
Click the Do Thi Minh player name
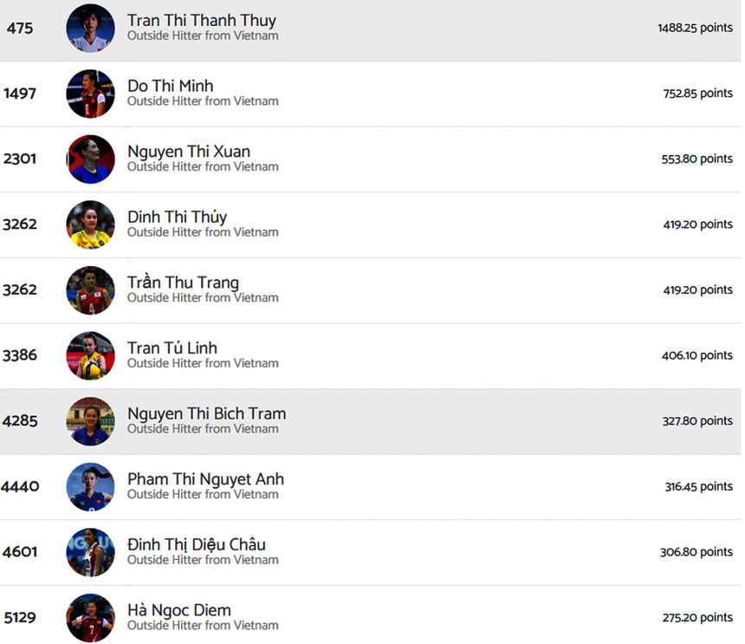pos(170,86)
